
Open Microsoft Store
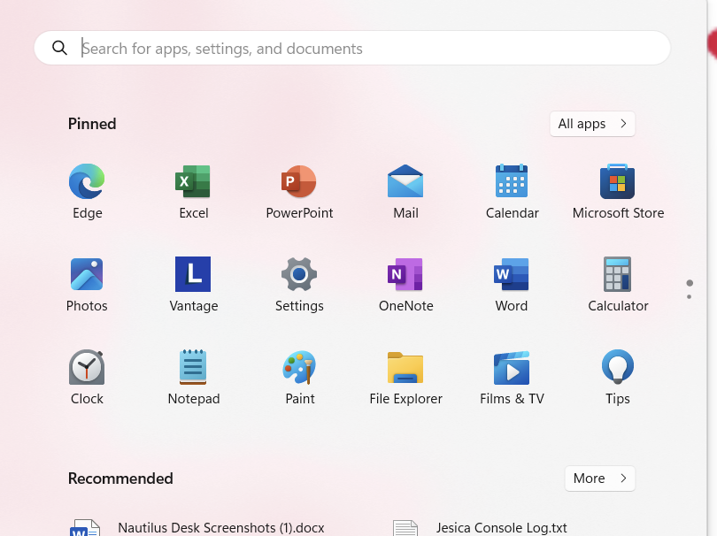(x=618, y=192)
